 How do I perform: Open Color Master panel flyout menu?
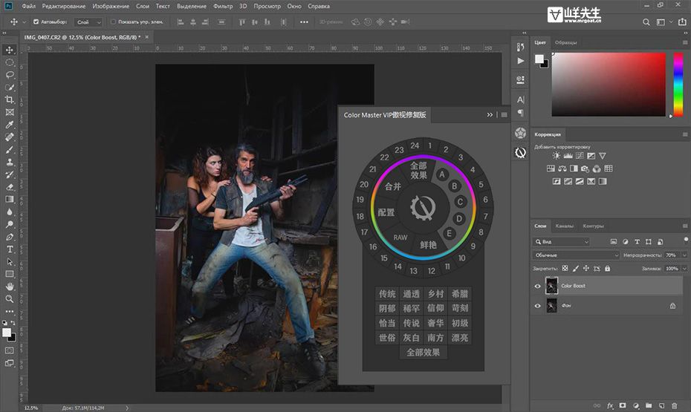click(505, 115)
